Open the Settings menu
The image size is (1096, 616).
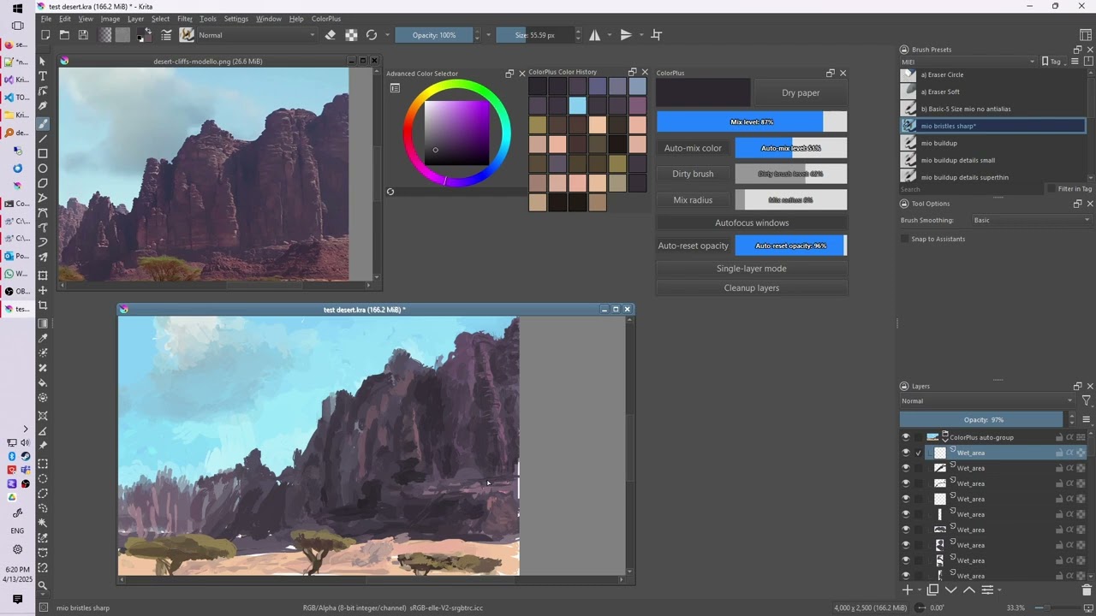(235, 19)
